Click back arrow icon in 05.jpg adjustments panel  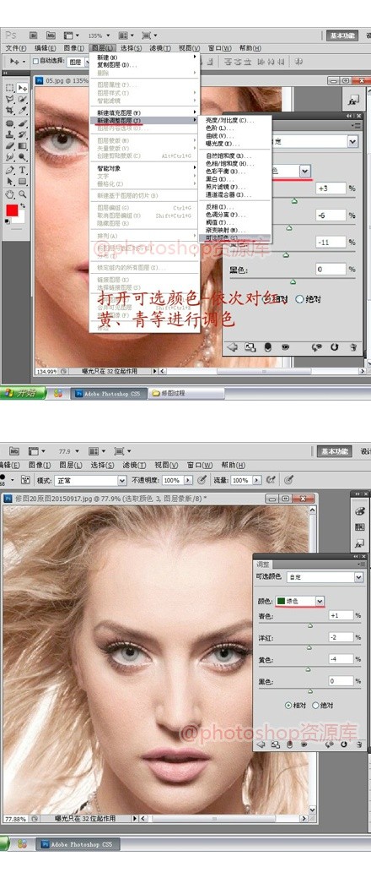232,347
